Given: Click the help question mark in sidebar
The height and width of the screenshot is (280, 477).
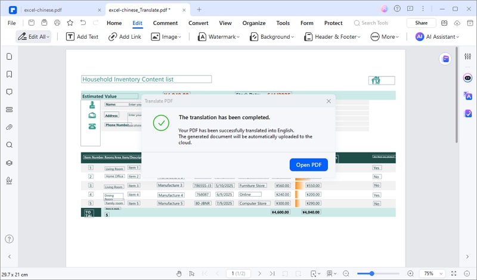Looking at the screenshot, I should coord(10,239).
